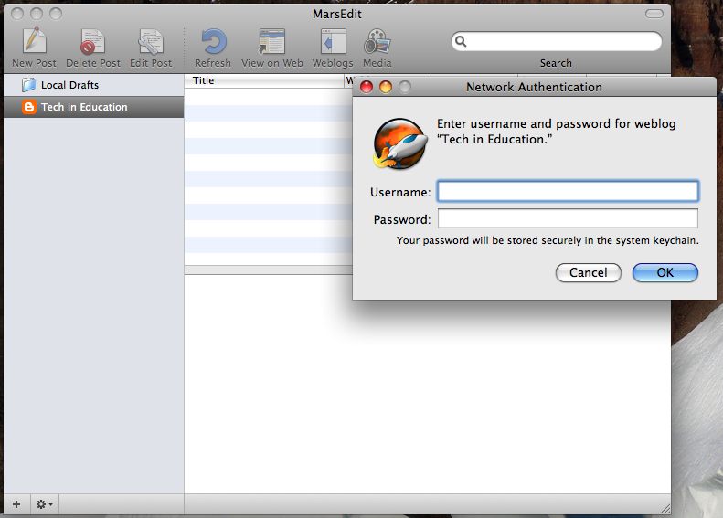Focus the Username field

point(568,191)
